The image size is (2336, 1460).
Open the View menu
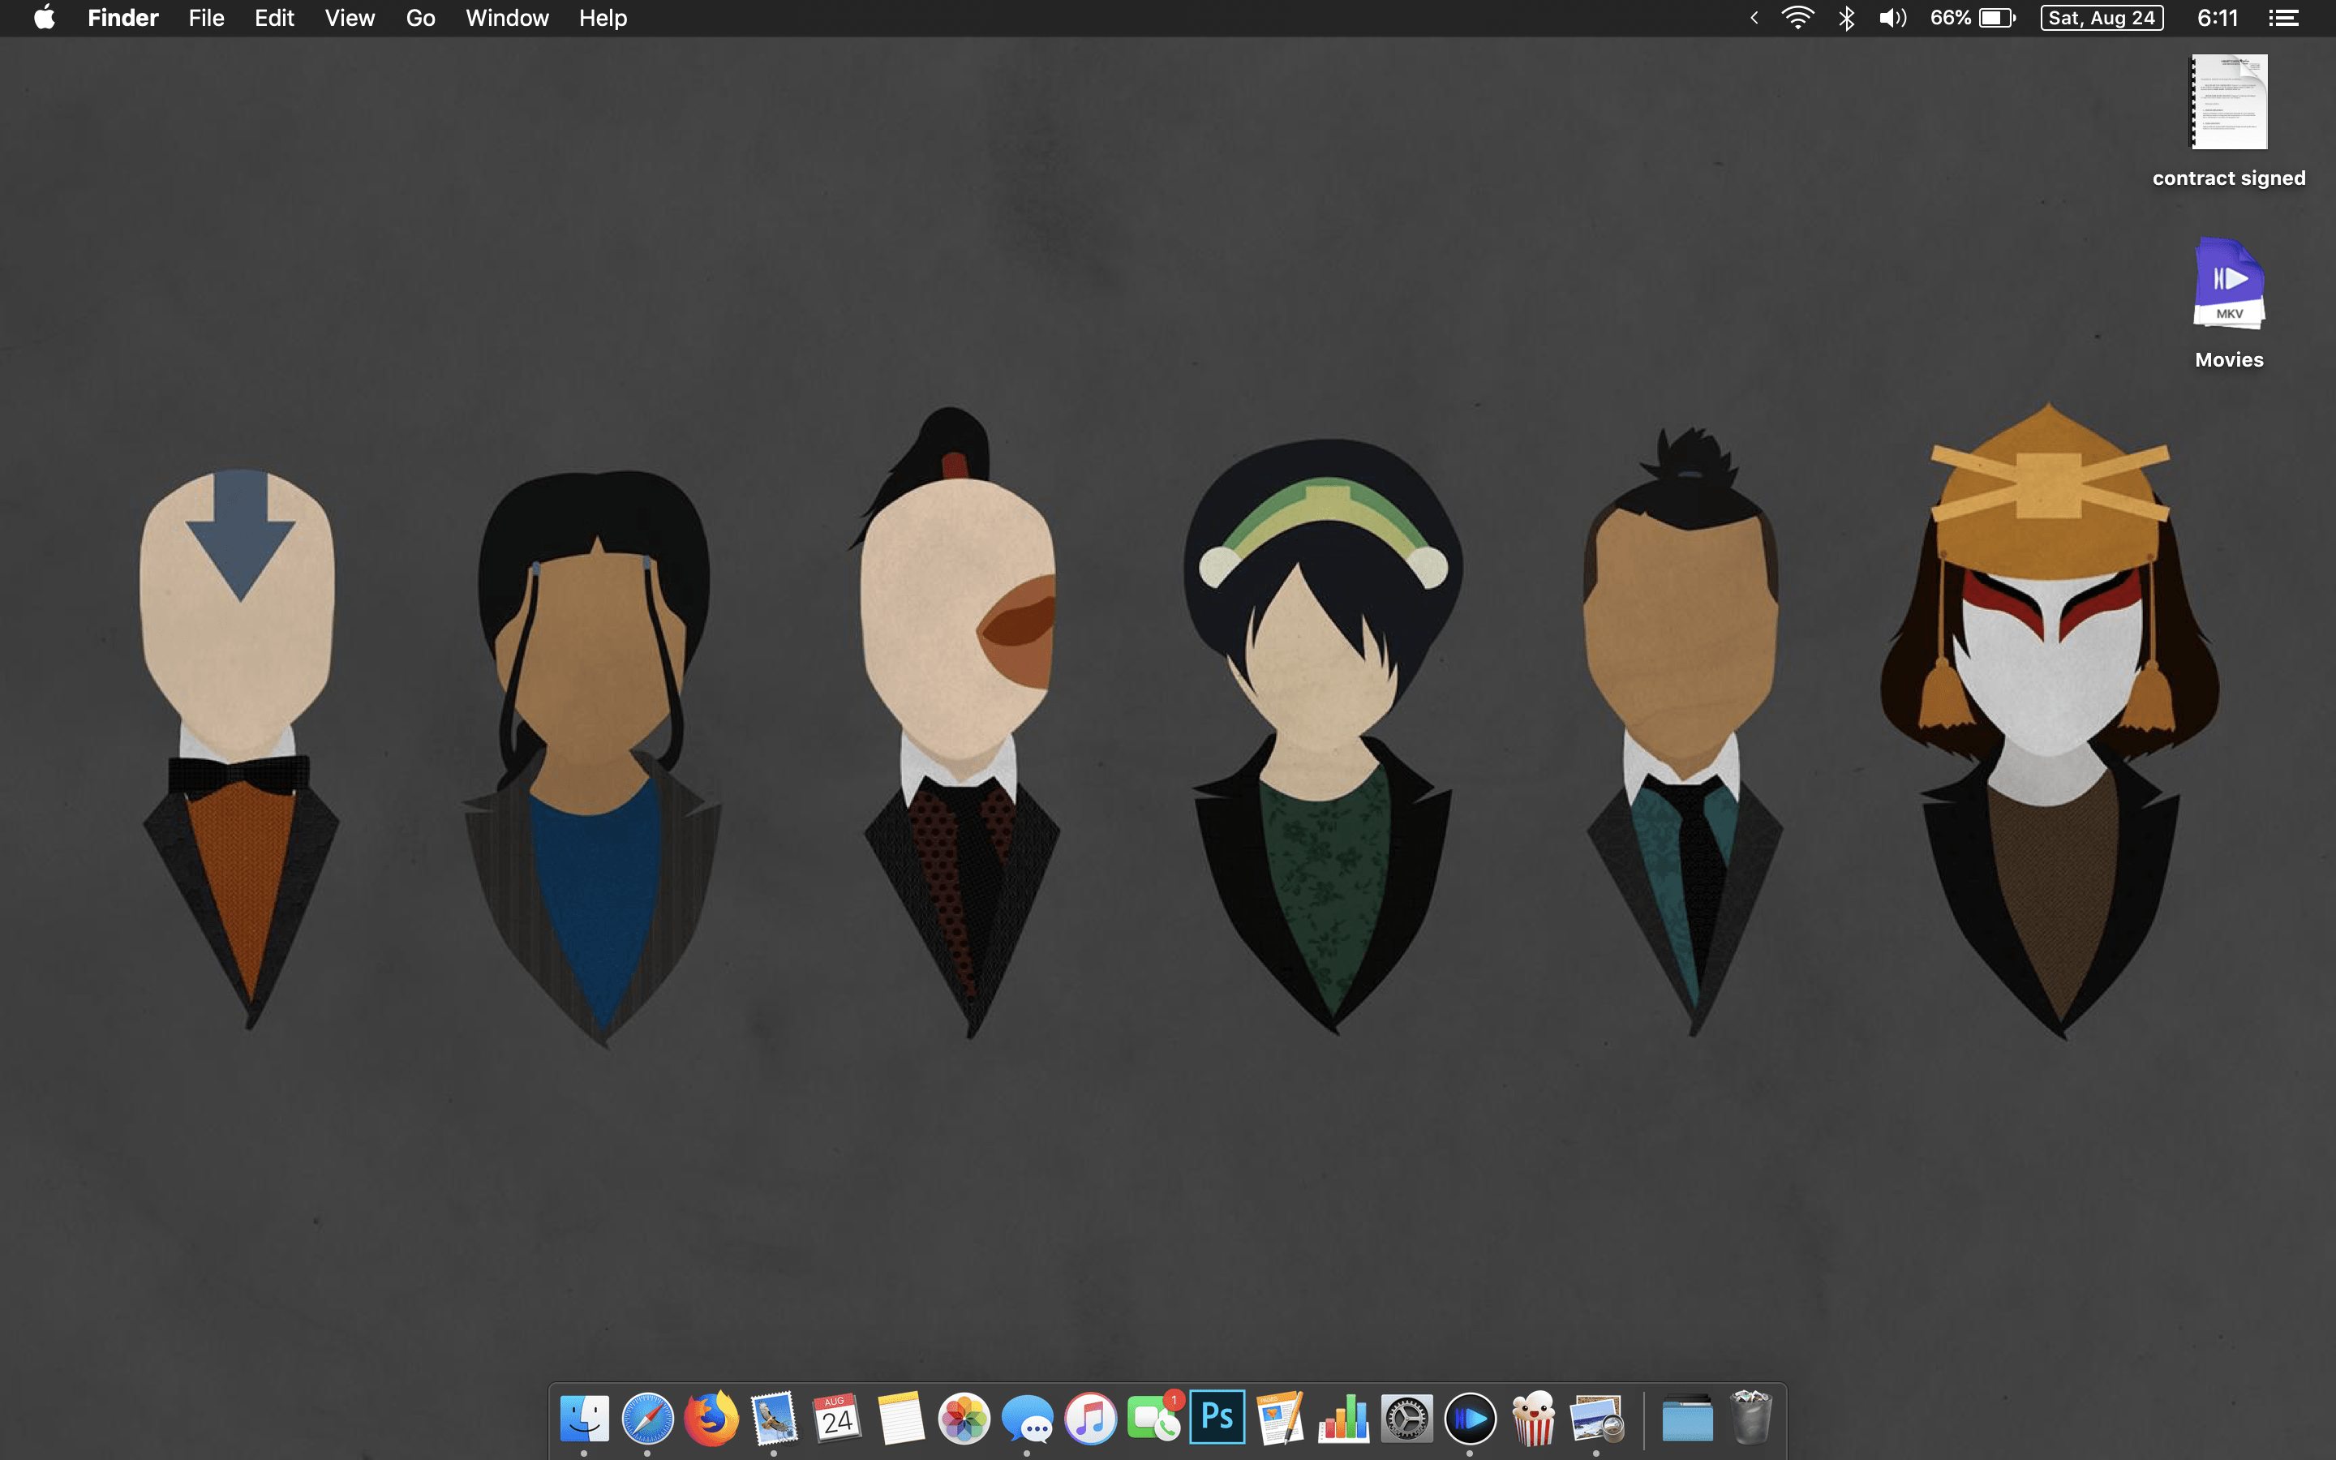(x=350, y=19)
